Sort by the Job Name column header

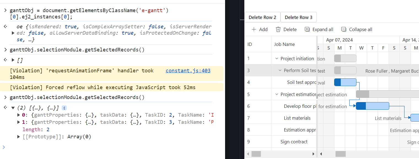[x=294, y=44]
